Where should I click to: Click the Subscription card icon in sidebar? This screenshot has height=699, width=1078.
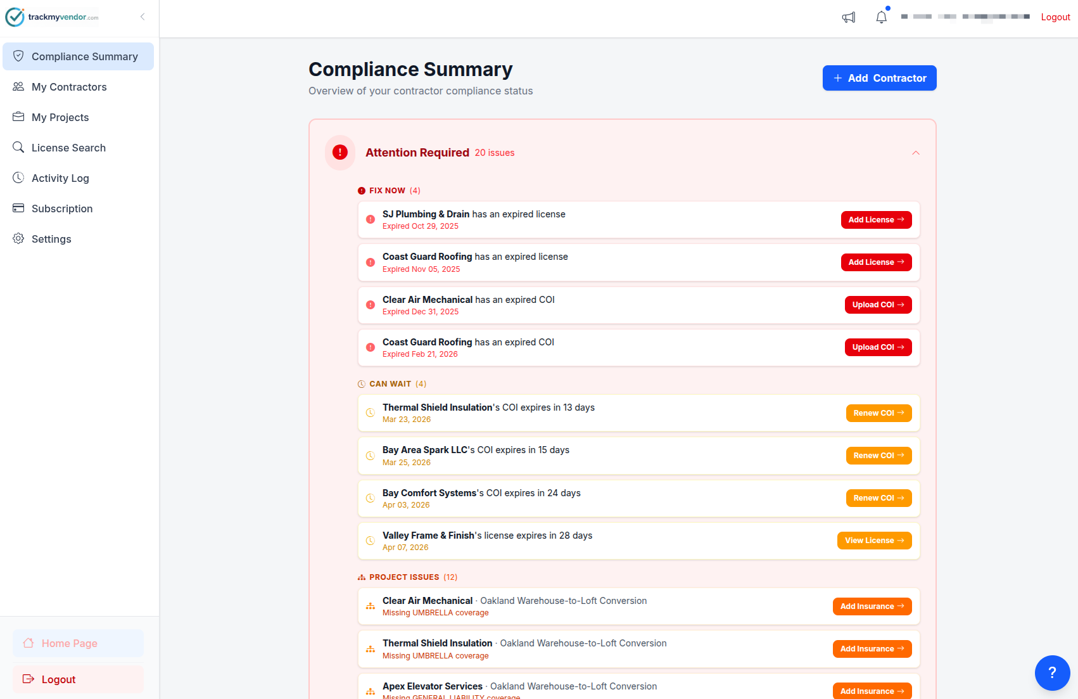tap(19, 208)
